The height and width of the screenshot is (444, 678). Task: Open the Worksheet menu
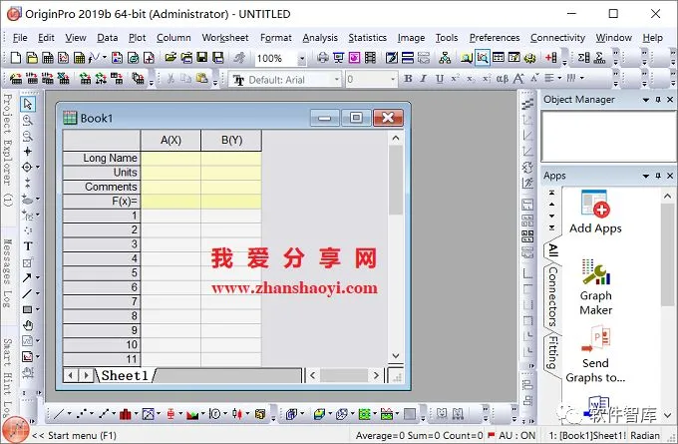tap(225, 38)
